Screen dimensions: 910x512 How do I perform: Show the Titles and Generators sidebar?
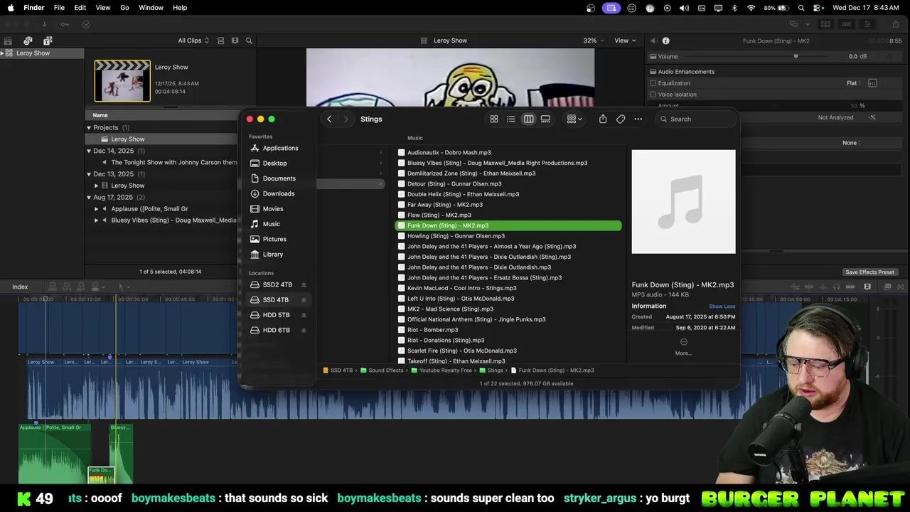(48, 41)
